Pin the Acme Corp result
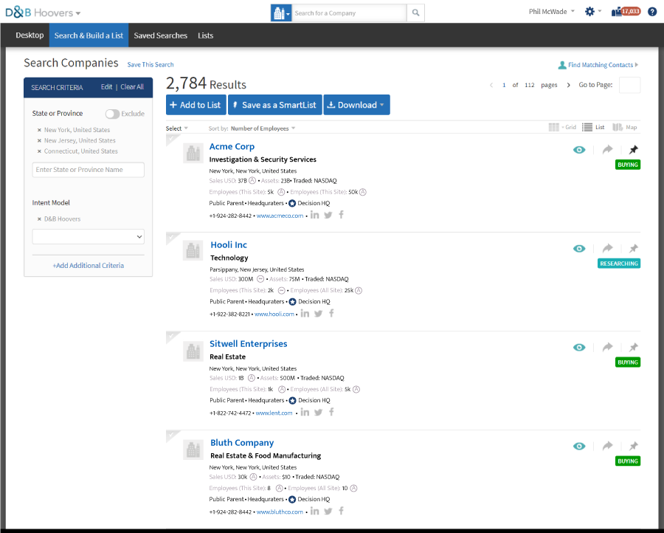 pyautogui.click(x=634, y=150)
